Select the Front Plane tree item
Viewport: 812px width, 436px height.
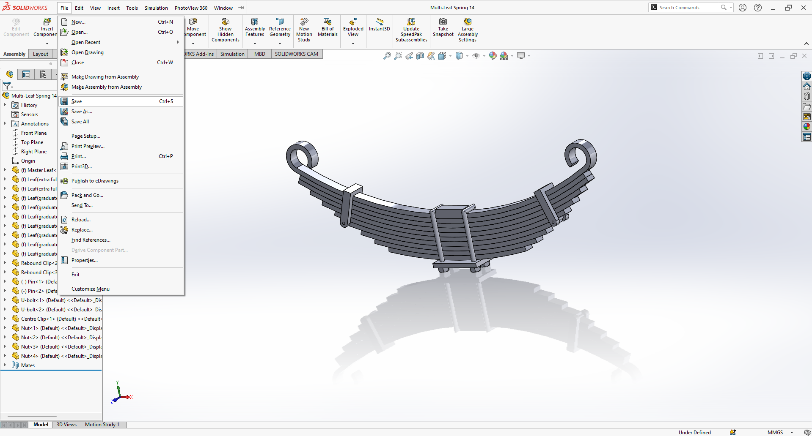34,133
